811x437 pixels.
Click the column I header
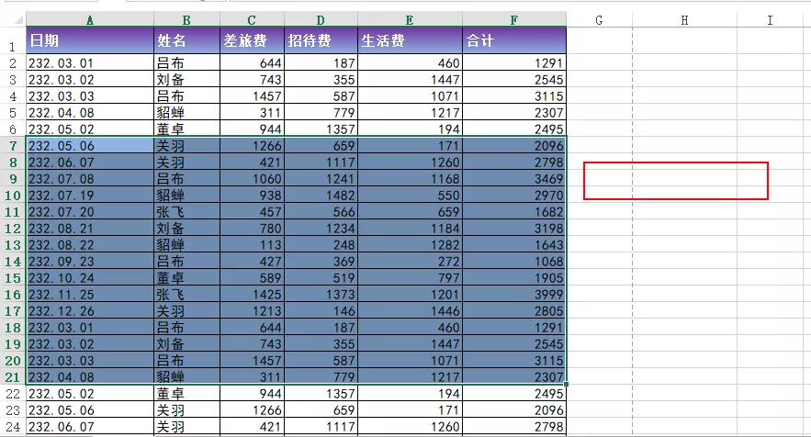click(x=771, y=20)
